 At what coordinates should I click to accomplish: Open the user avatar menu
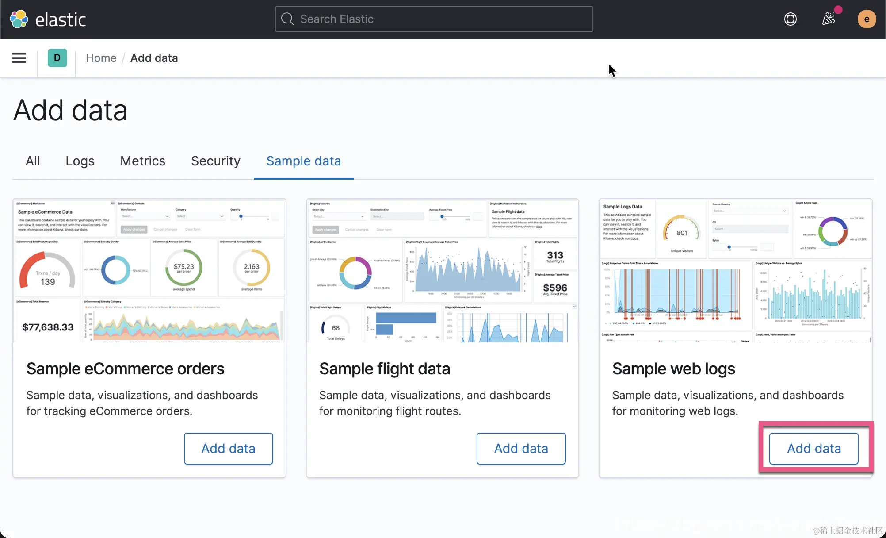tap(866, 19)
